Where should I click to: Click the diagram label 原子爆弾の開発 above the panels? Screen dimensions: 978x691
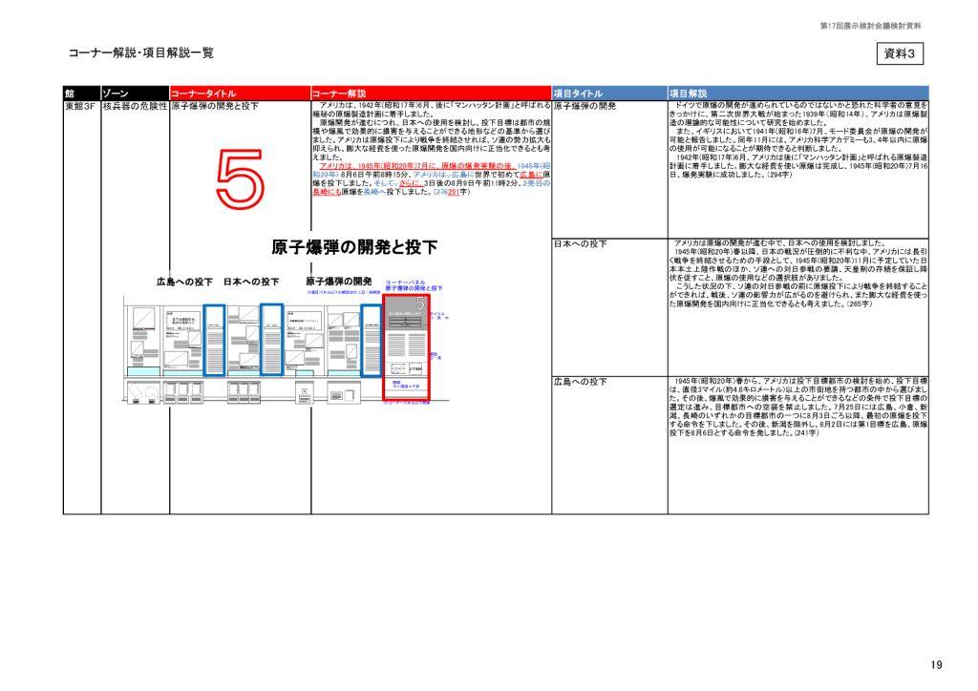(339, 282)
